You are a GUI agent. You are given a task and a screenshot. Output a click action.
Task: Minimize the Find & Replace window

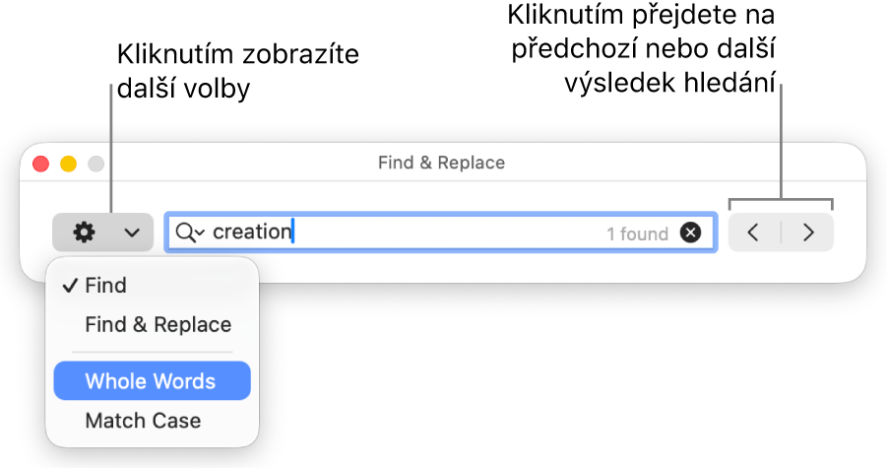pyautogui.click(x=69, y=164)
